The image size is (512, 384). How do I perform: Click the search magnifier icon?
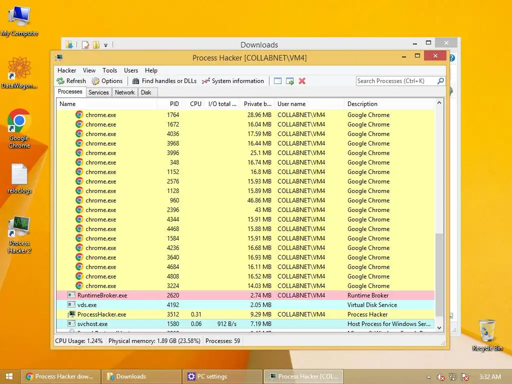click(x=440, y=80)
